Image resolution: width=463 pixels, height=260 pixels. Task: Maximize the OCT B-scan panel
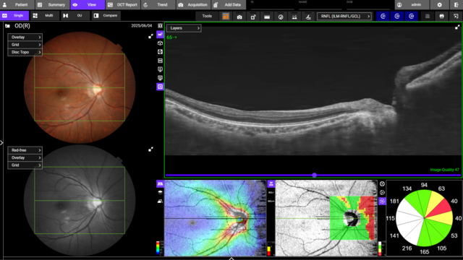457,27
